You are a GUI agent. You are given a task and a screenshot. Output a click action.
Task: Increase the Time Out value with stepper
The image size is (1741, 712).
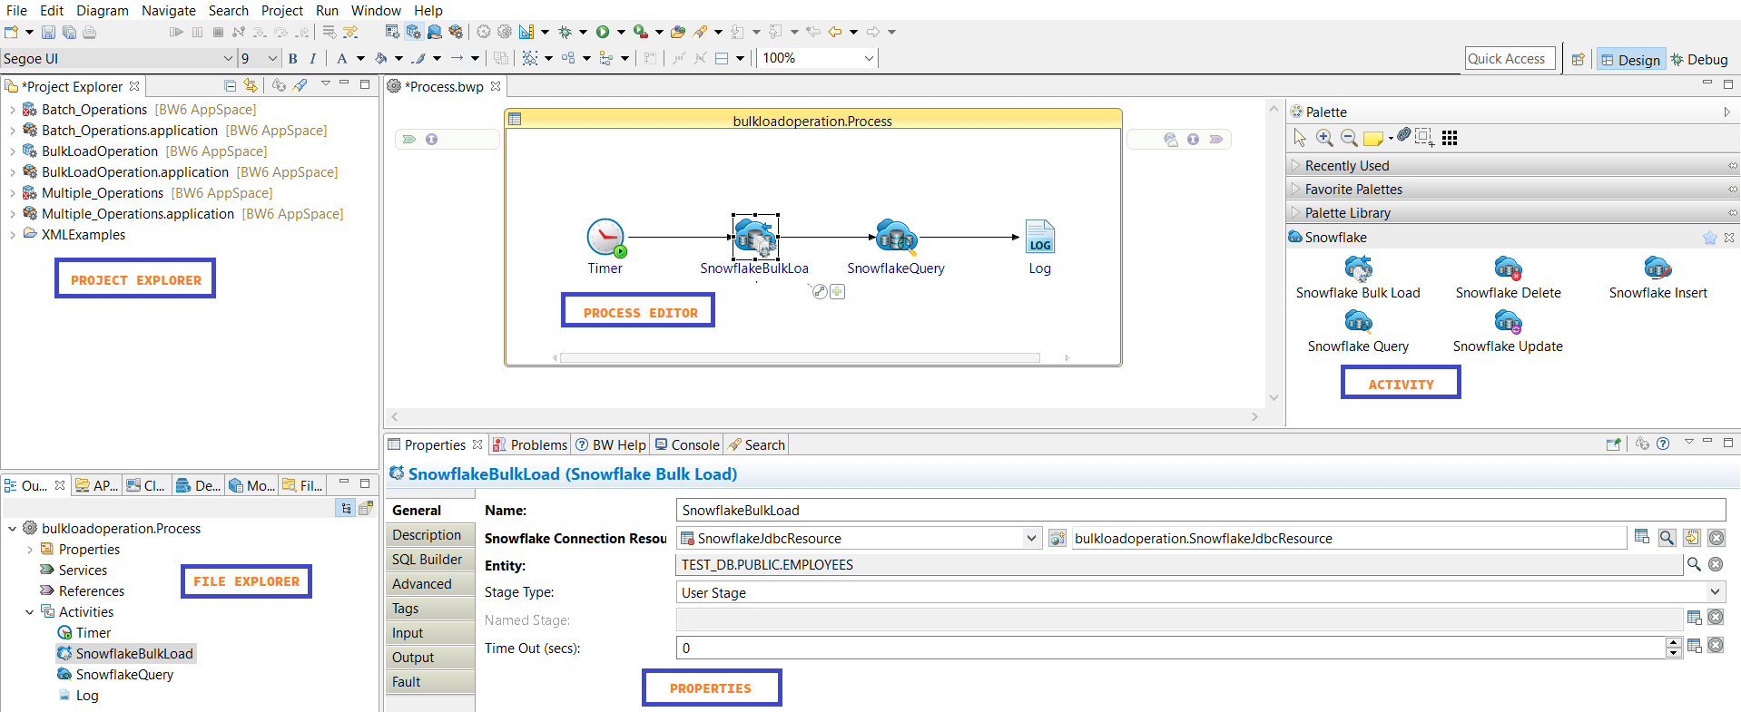coord(1674,643)
